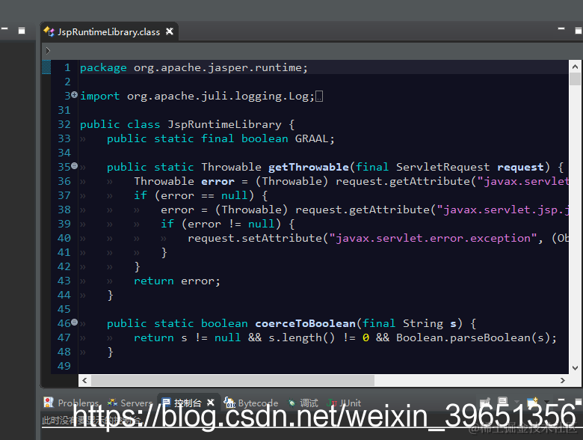The image size is (583, 440).
Task: Click 'if (error != null)' on line 39
Action: 220,224
